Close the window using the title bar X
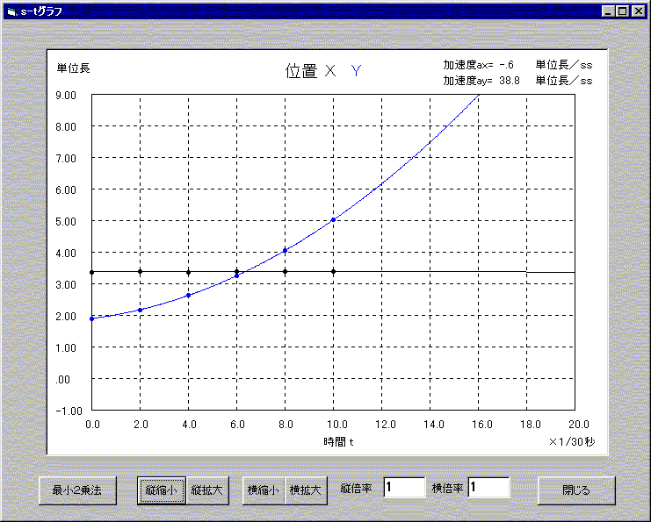The height and width of the screenshot is (522, 651). 638,11
